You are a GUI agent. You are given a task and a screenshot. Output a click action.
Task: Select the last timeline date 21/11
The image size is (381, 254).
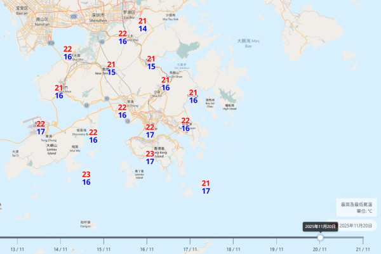(x=363, y=249)
